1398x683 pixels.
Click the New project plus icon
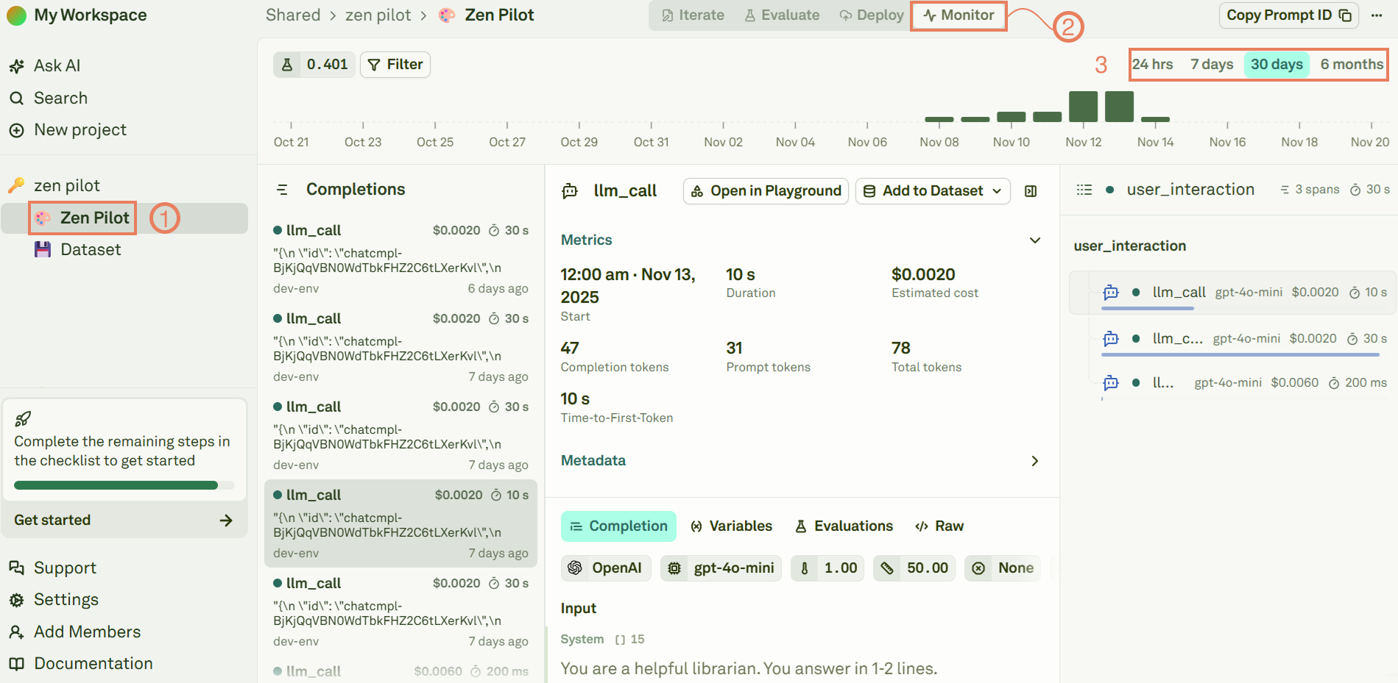pos(16,130)
